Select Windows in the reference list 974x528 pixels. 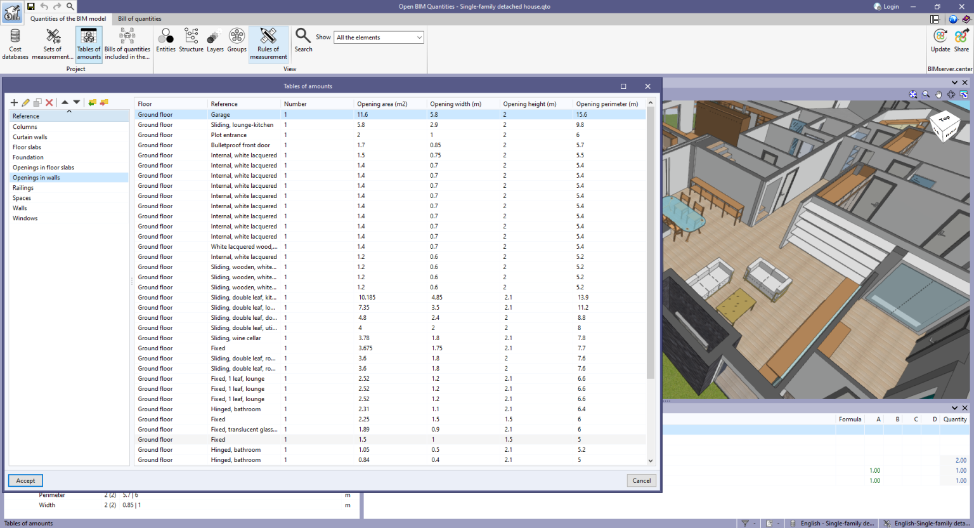point(25,218)
